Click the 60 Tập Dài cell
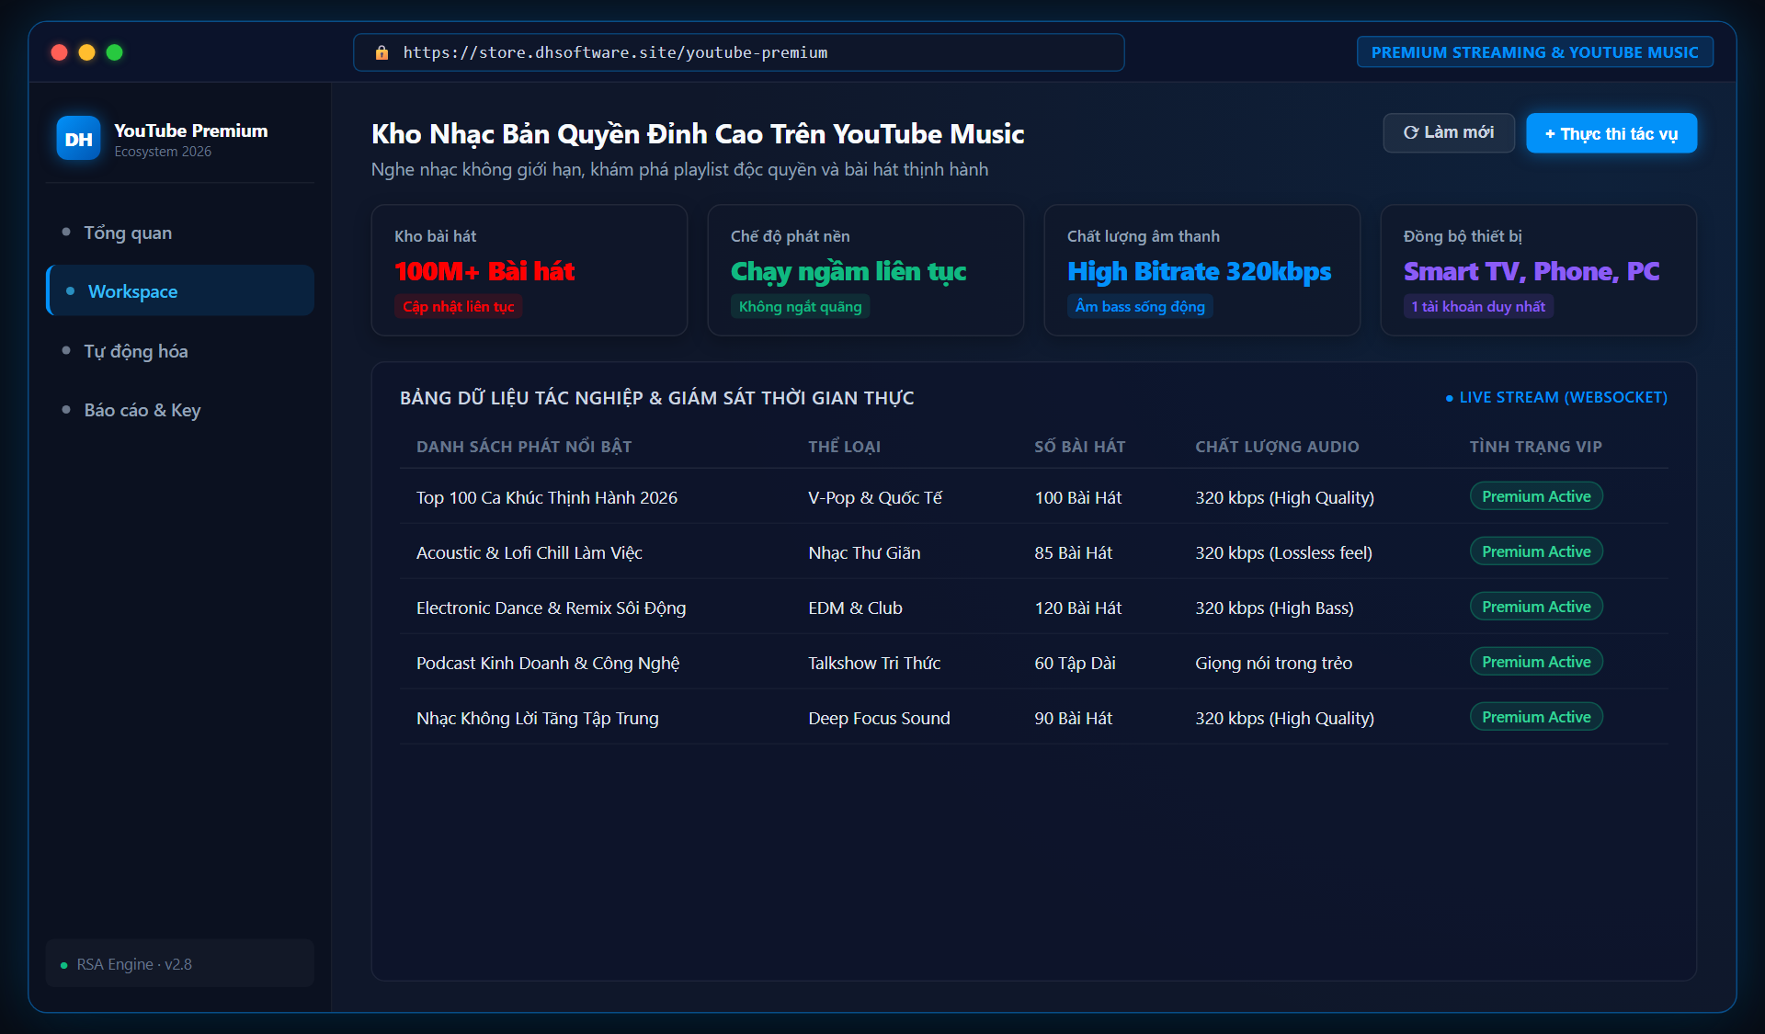1765x1034 pixels. 1075,663
